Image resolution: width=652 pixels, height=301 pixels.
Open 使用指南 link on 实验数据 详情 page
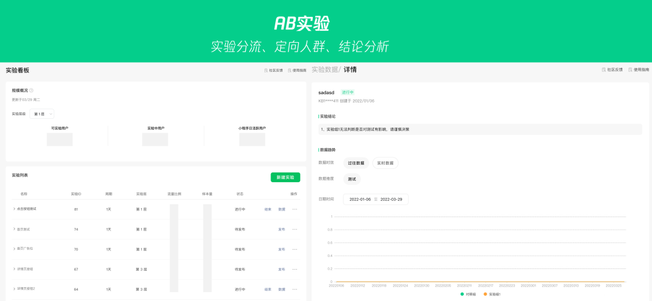click(x=639, y=70)
